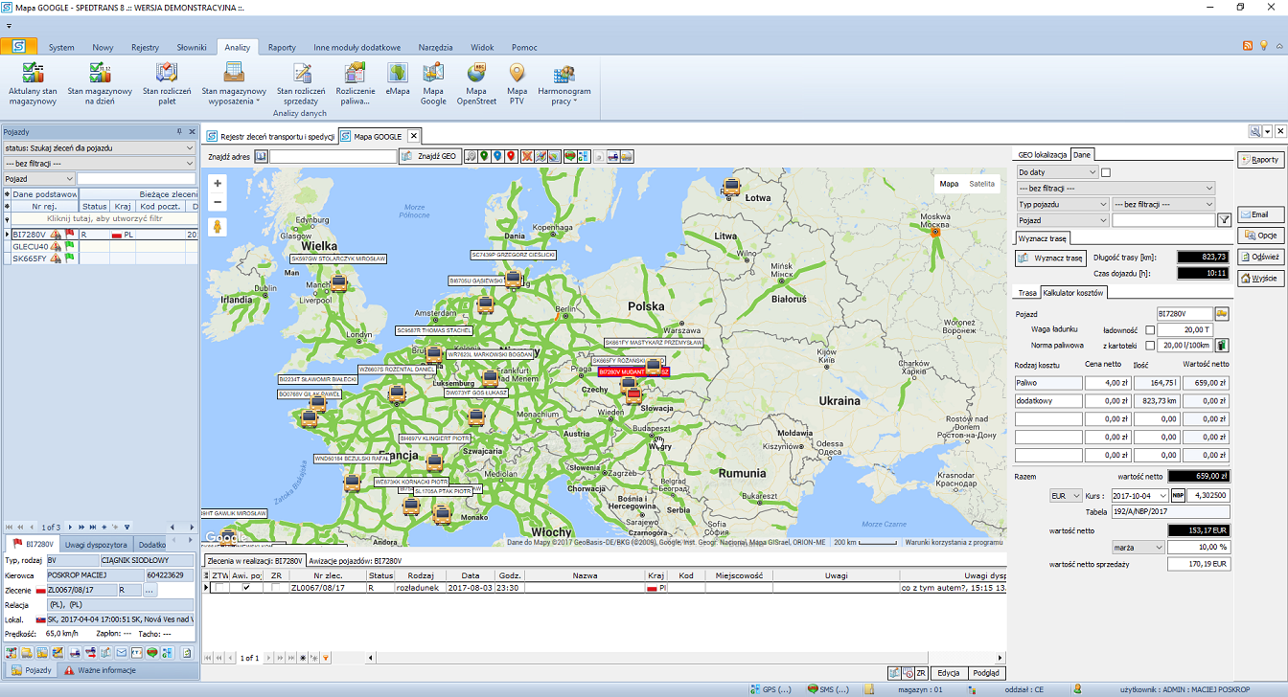Open Pojazd dropdown in left Pojazdy panel
Viewport: 1288px width, 697px height.
[x=38, y=179]
